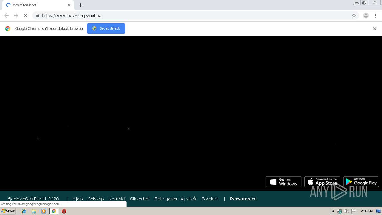The width and height of the screenshot is (382, 215).
Task: Open the Personvern footer link
Action: 243,199
